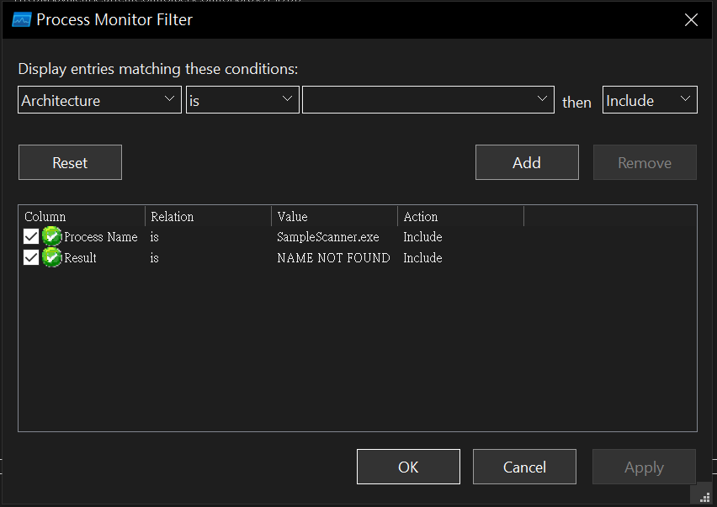Viewport: 717px width, 507px height.
Task: Sort by the Value header
Action: pos(334,216)
